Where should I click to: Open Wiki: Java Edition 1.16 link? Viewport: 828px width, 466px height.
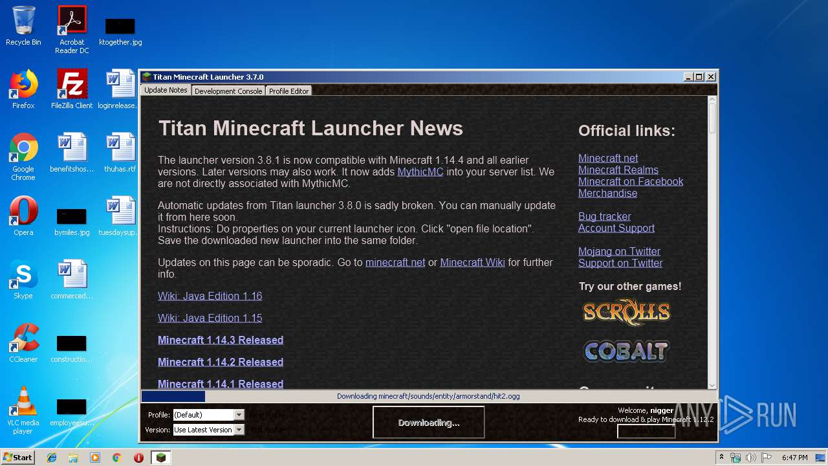click(x=210, y=296)
